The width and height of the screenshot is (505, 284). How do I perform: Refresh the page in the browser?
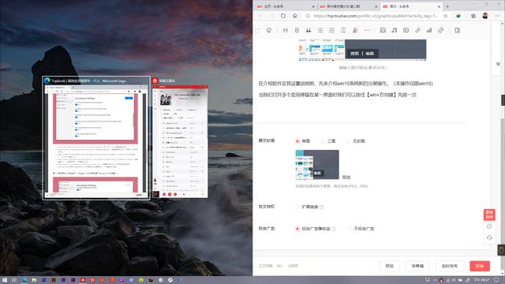coord(282,16)
